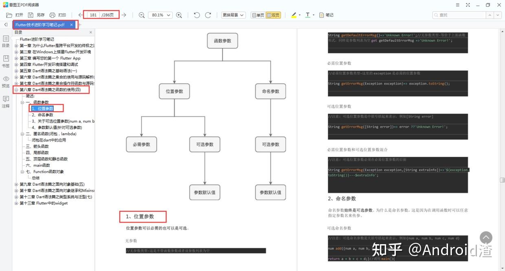
Task: Collapse the sidebar with the arrow
Action: tap(6, 25)
